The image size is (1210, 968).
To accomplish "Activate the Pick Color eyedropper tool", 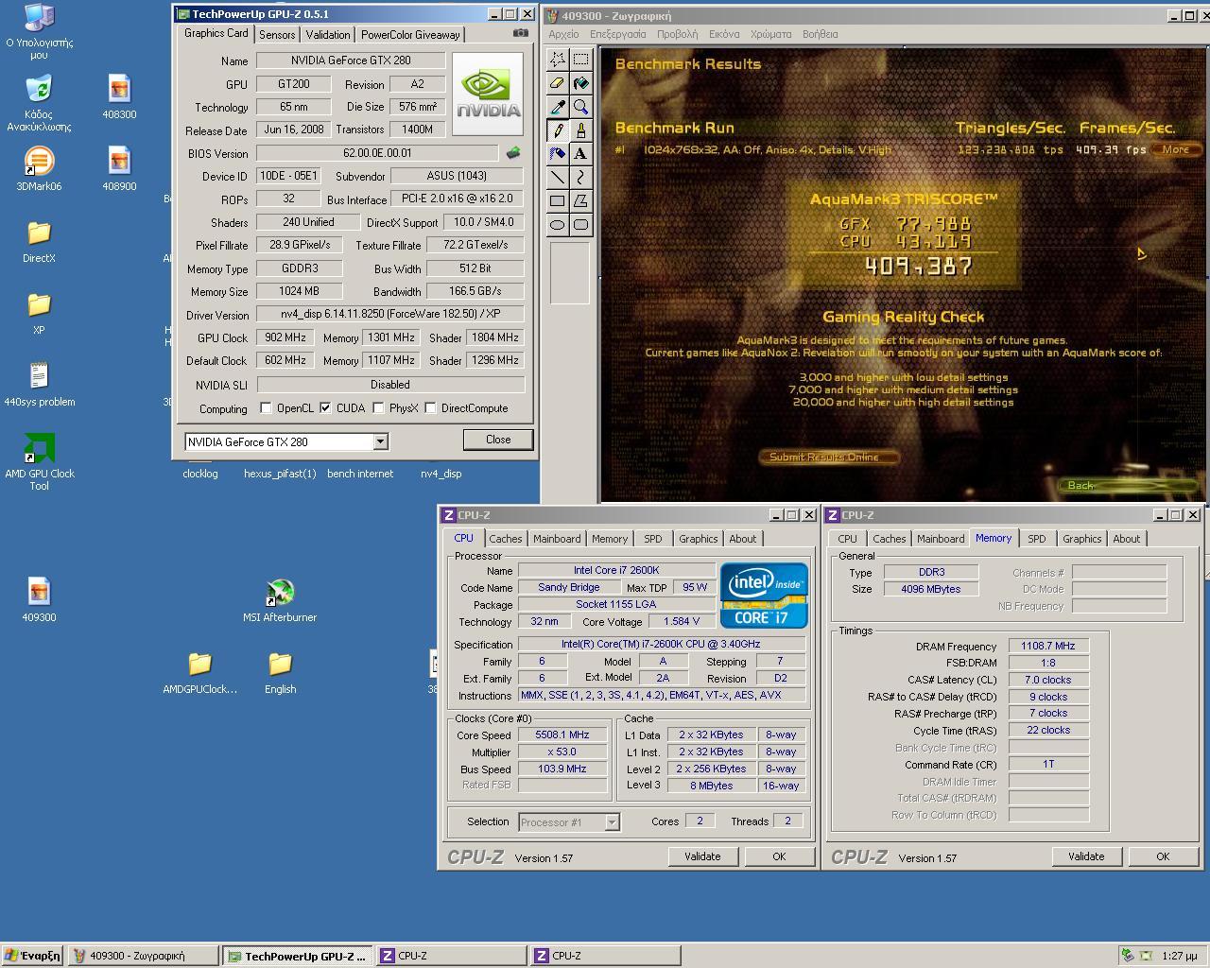I will [x=558, y=106].
